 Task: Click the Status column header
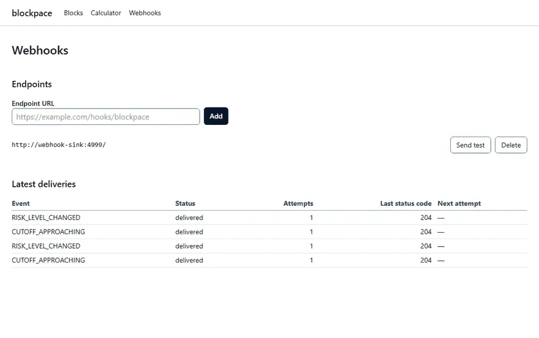pos(185,203)
